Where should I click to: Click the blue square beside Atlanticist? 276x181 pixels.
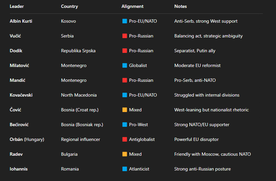tap(124, 169)
